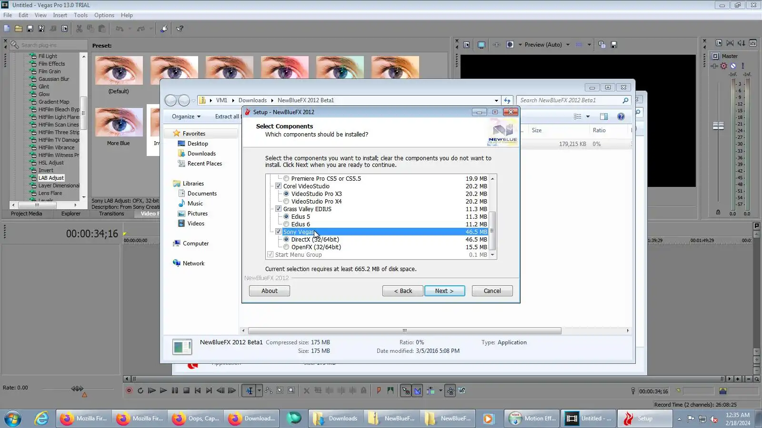Open the File menu in Vegas
This screenshot has width=762, height=428.
(x=8, y=15)
